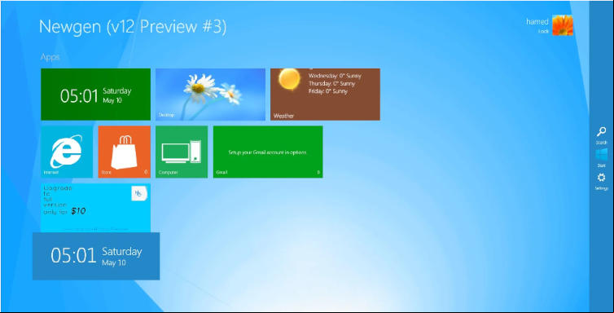Click the Upgrade to full version tile
Viewport: 614px width, 313px height.
95,208
